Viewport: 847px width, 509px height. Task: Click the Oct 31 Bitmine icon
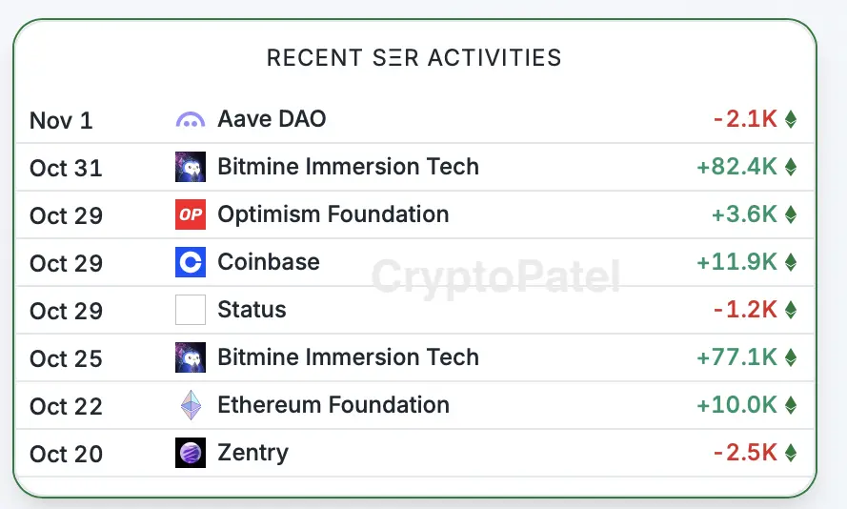(191, 167)
